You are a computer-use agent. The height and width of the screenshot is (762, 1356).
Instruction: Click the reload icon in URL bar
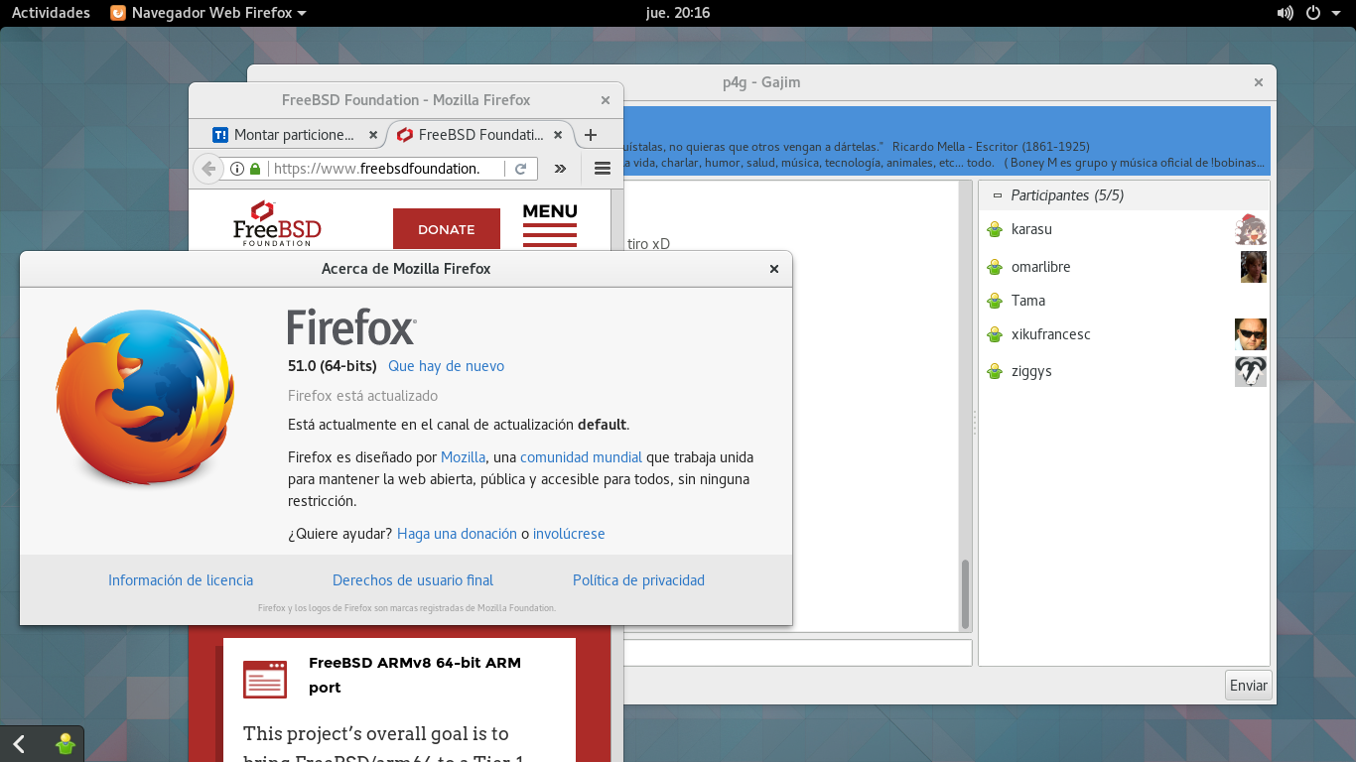click(520, 169)
